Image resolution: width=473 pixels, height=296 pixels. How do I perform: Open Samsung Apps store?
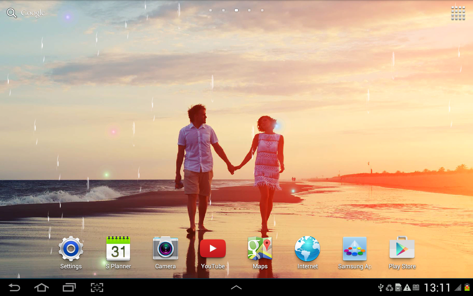[x=355, y=249]
